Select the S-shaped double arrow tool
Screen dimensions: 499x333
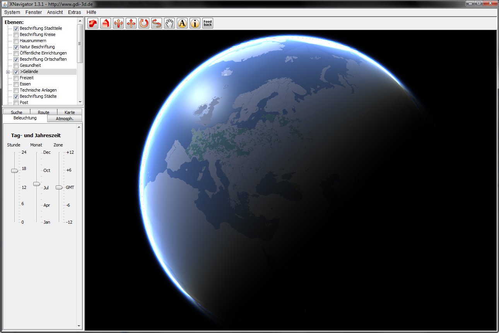click(157, 23)
